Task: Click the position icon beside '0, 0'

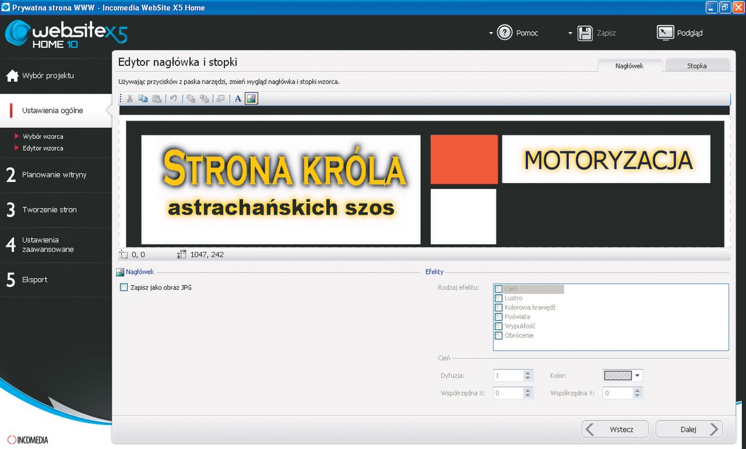Action: (124, 255)
